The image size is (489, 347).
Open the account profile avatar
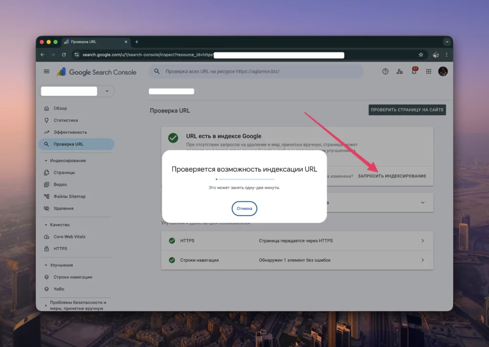443,72
